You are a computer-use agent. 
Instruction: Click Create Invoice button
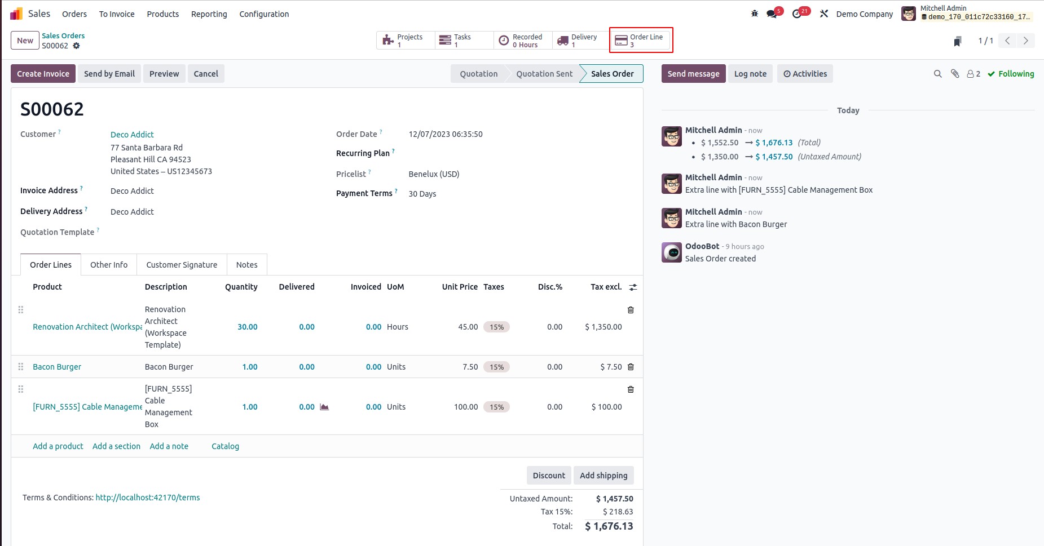(43, 74)
